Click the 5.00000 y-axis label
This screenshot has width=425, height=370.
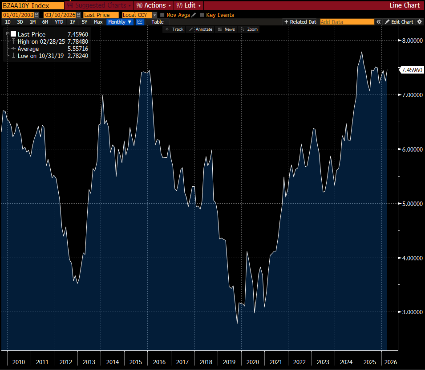click(x=412, y=204)
